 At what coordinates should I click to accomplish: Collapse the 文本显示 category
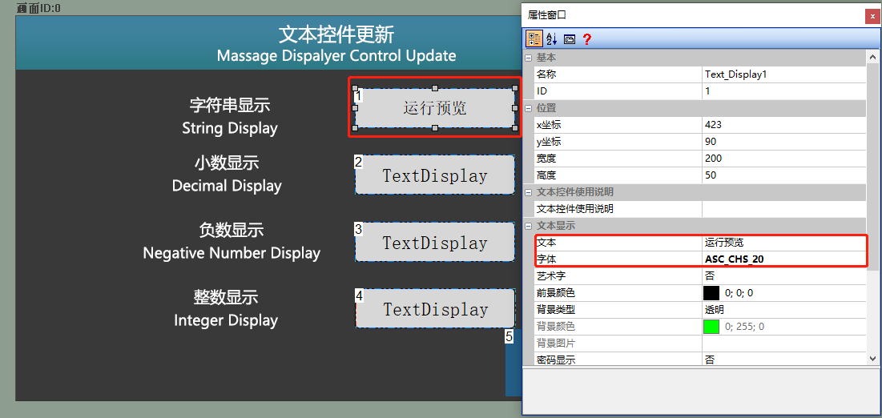[x=528, y=226]
